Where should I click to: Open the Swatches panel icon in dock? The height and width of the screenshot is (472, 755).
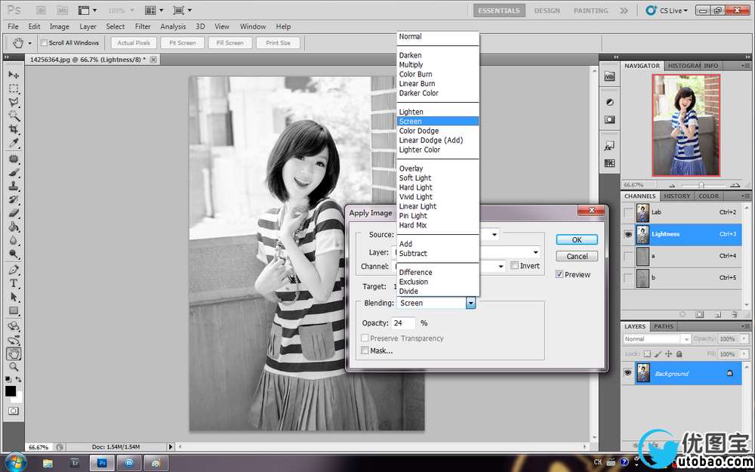[609, 163]
